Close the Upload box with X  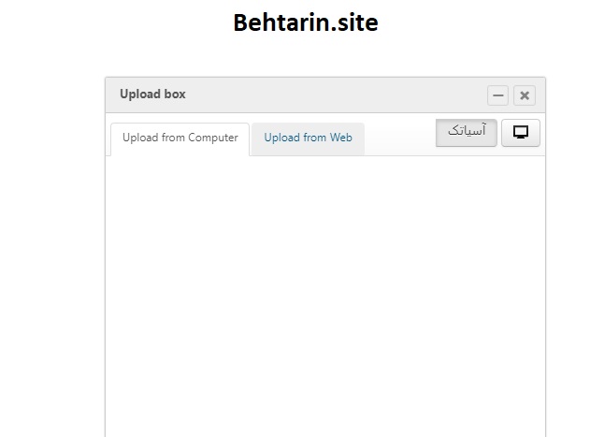pyautogui.click(x=525, y=95)
